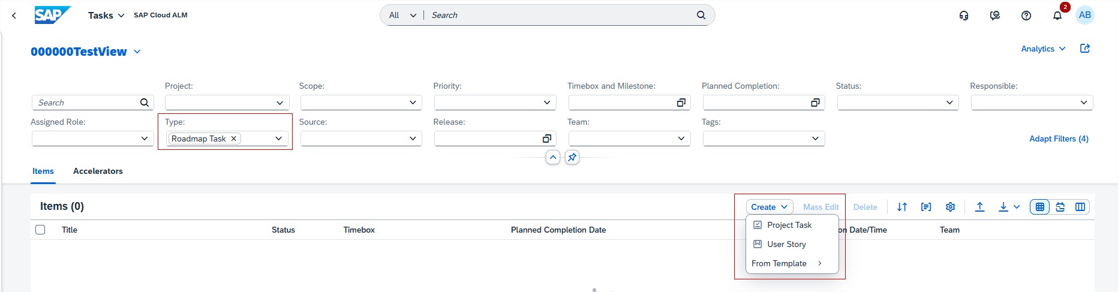Open the sort items icon
The width and height of the screenshot is (1118, 292).
tap(901, 207)
